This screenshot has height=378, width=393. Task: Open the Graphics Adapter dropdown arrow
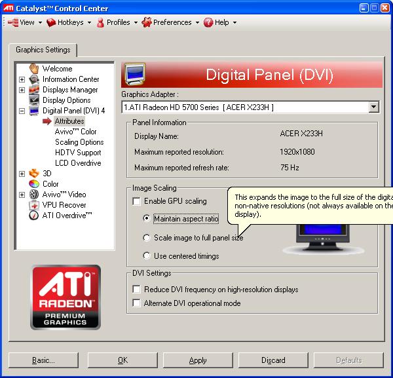(374, 107)
